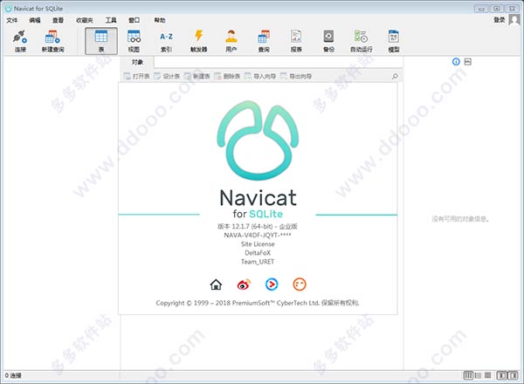Open the 报表 report icon
The height and width of the screenshot is (384, 524).
pyautogui.click(x=296, y=41)
